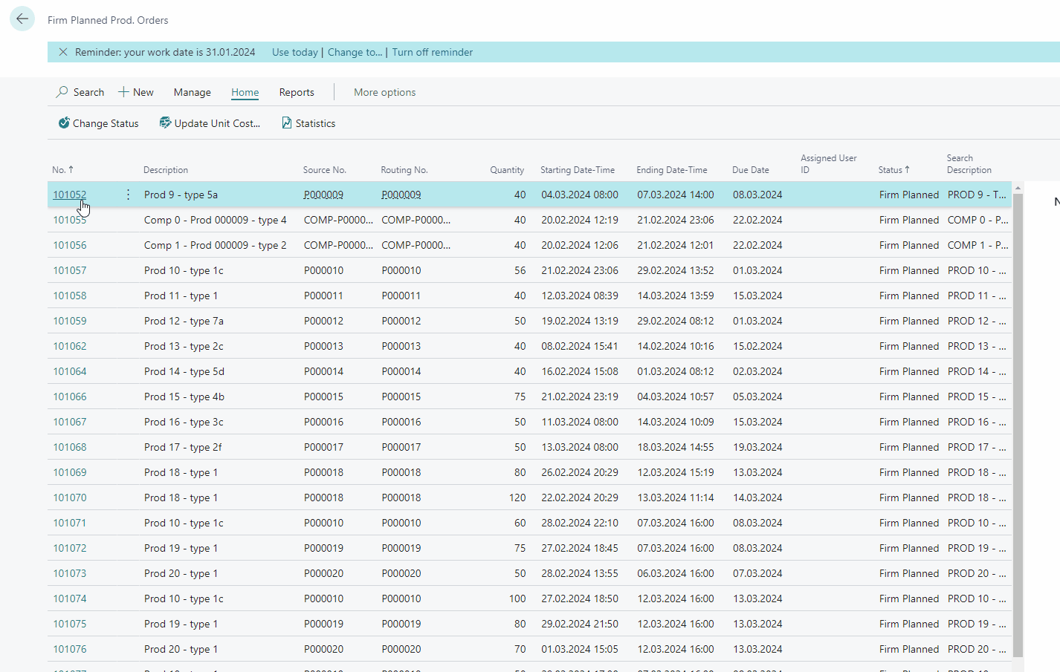Dismiss the work date reminder banner
This screenshot has width=1060, height=672.
(x=62, y=52)
